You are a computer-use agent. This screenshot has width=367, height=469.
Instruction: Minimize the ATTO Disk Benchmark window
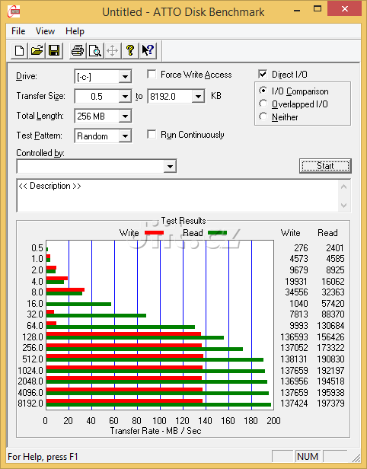297,10
